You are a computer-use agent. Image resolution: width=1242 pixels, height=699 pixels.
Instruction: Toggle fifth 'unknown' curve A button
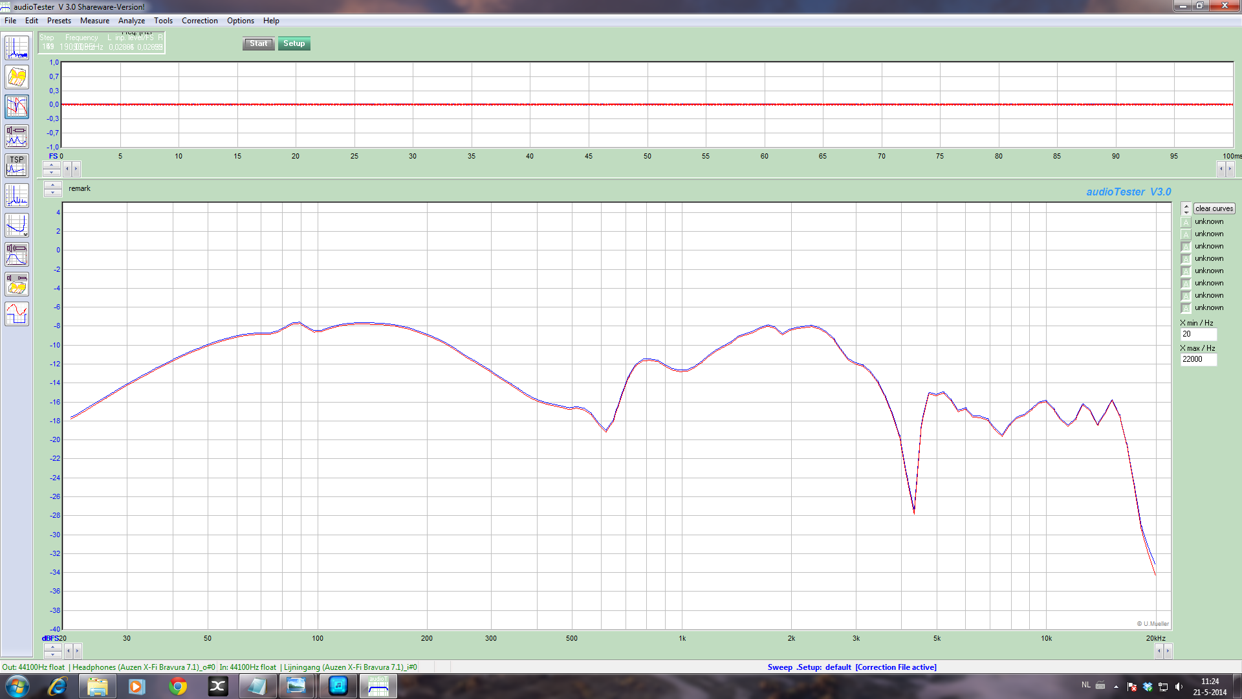tap(1186, 271)
